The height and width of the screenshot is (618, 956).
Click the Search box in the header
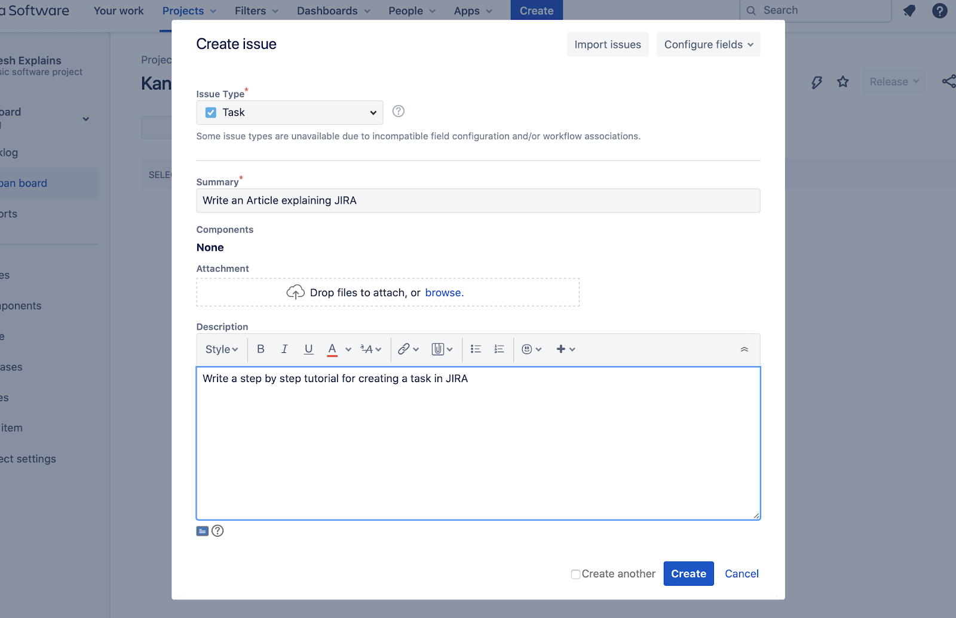(x=816, y=11)
